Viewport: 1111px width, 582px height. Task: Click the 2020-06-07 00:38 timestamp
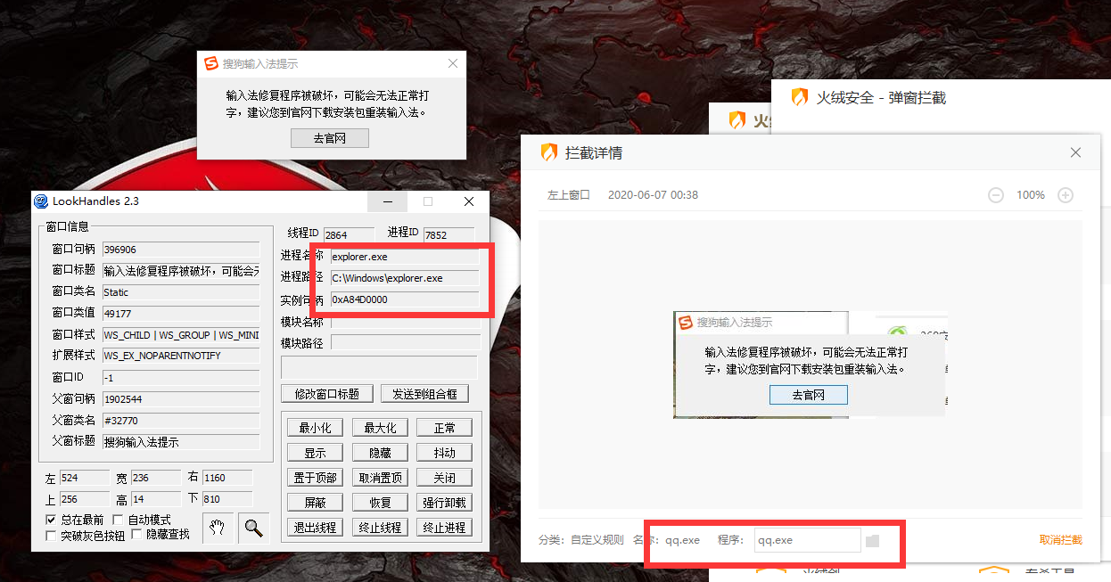(x=653, y=195)
